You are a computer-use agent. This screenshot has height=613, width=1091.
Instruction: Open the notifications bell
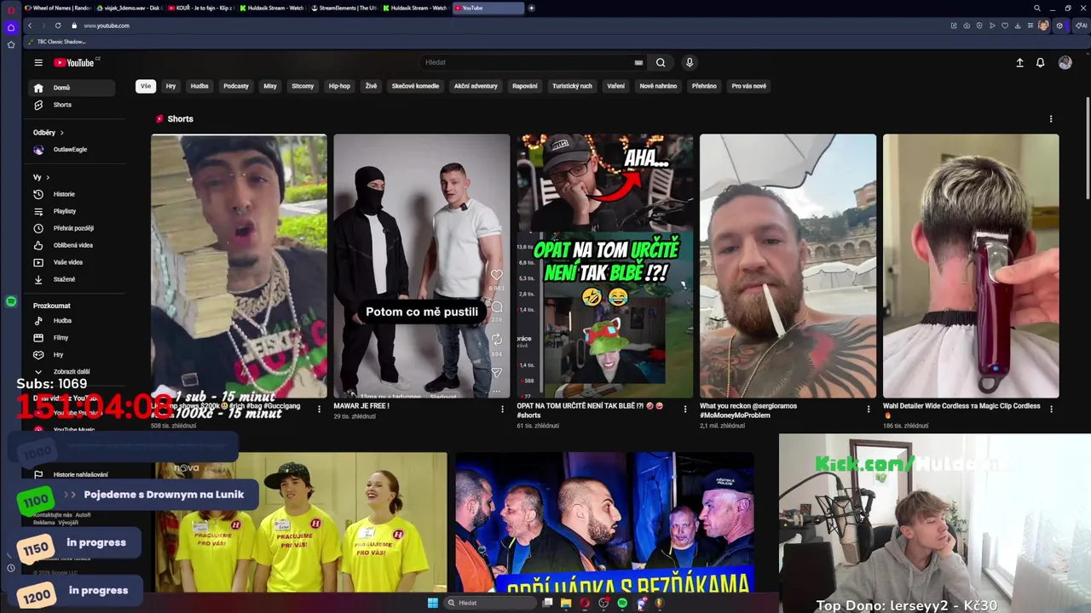point(1040,62)
